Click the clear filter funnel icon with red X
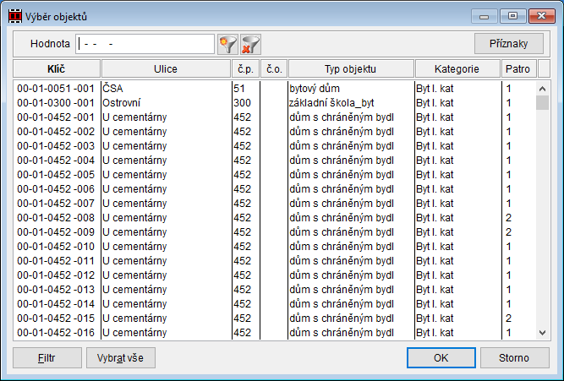Image resolution: width=564 pixels, height=381 pixels. pyautogui.click(x=249, y=43)
